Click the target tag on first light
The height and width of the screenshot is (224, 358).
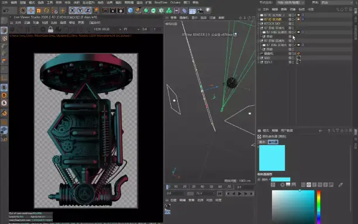coord(303,15)
